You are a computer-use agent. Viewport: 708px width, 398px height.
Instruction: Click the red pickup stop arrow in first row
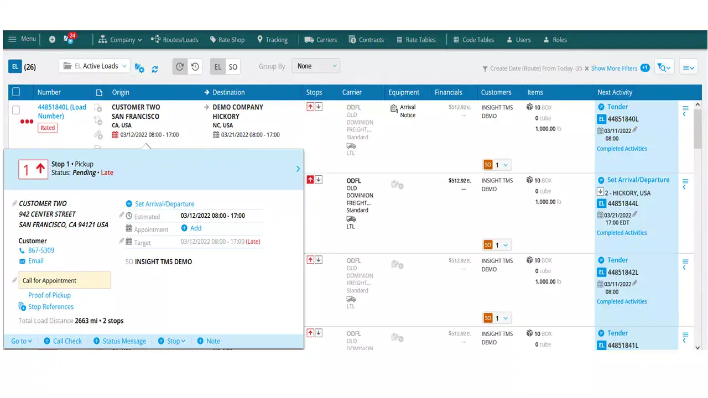point(310,107)
